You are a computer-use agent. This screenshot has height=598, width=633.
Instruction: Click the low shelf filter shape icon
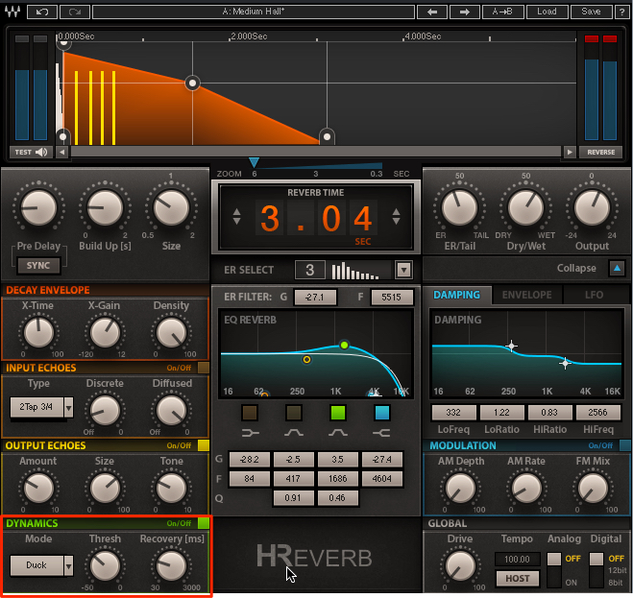tap(251, 433)
